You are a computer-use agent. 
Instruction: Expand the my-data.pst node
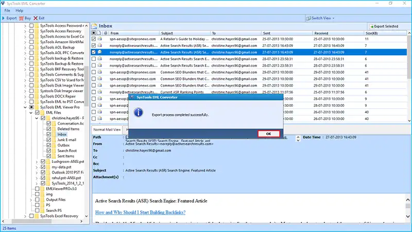point(37,167)
